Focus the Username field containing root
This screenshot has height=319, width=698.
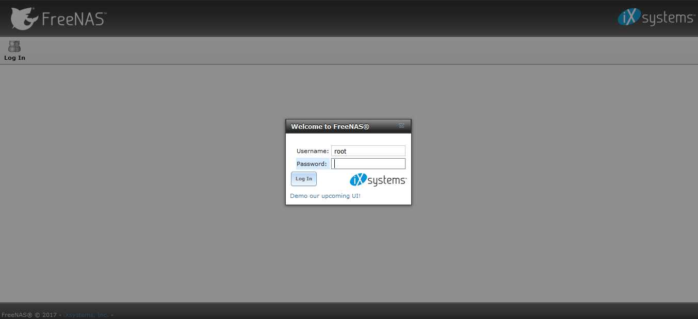click(x=368, y=151)
